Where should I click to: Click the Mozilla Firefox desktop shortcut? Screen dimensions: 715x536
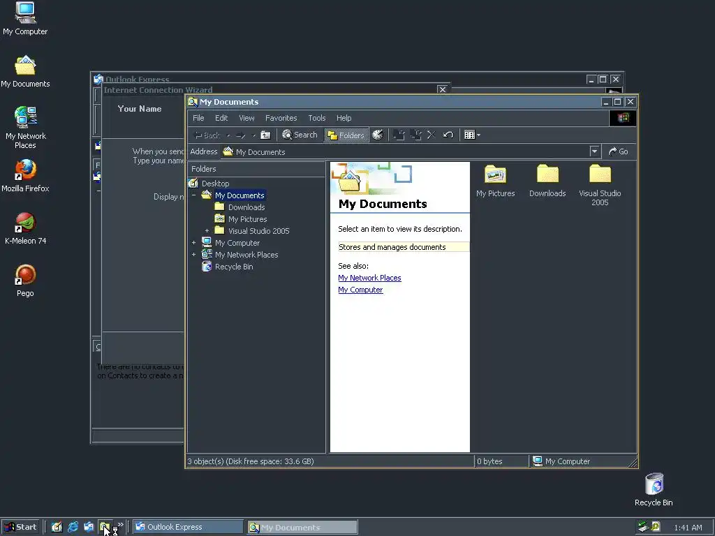tap(25, 176)
